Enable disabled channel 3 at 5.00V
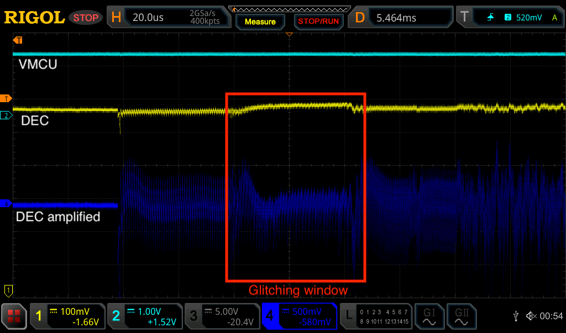Viewport: 566px width, 333px height. click(x=221, y=316)
